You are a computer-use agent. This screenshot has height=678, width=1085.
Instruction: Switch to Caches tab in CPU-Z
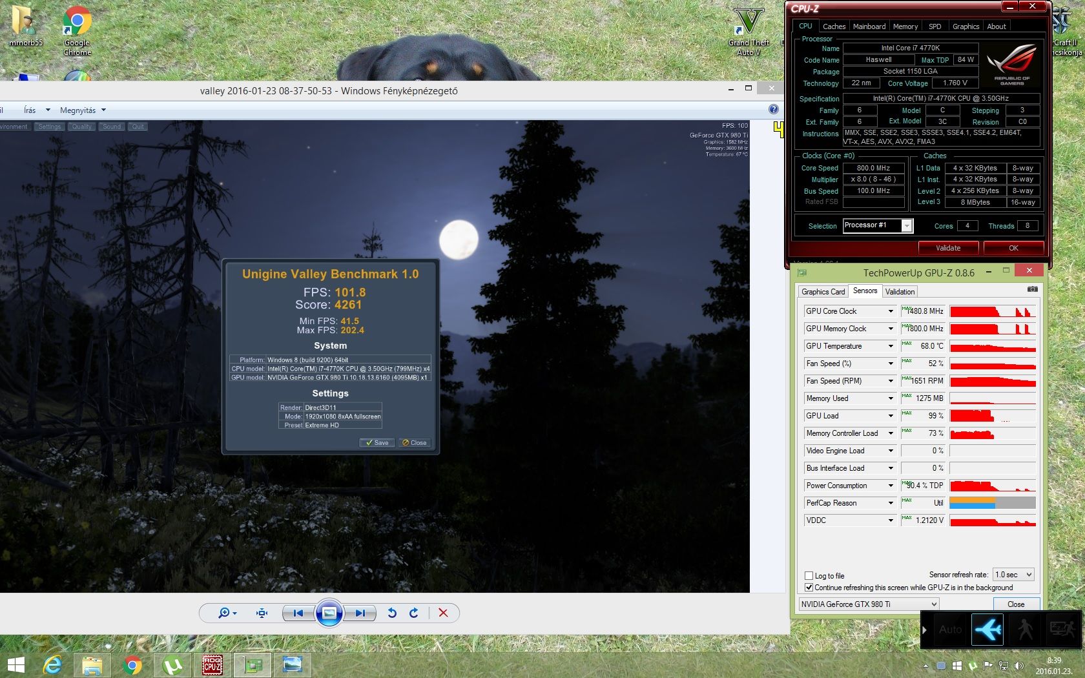834,26
